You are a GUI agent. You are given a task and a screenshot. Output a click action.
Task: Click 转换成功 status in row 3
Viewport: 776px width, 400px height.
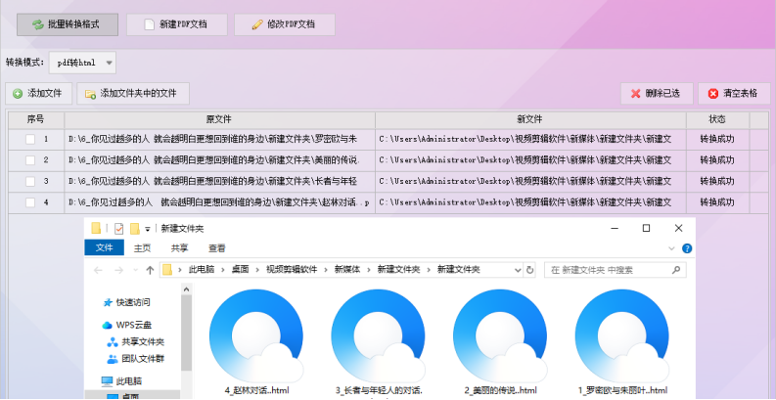[717, 182]
